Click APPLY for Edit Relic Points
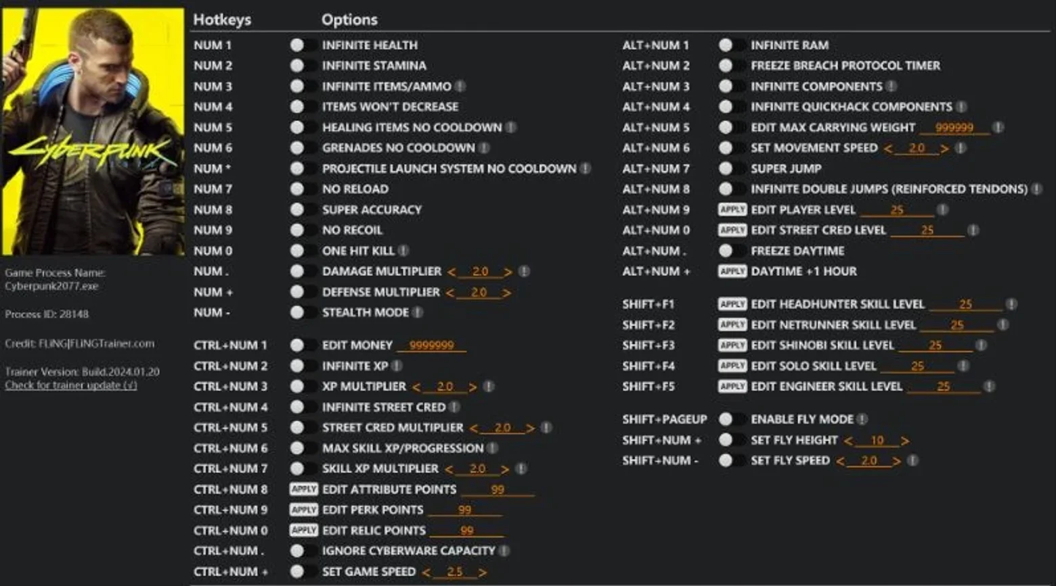The image size is (1056, 586). [303, 530]
